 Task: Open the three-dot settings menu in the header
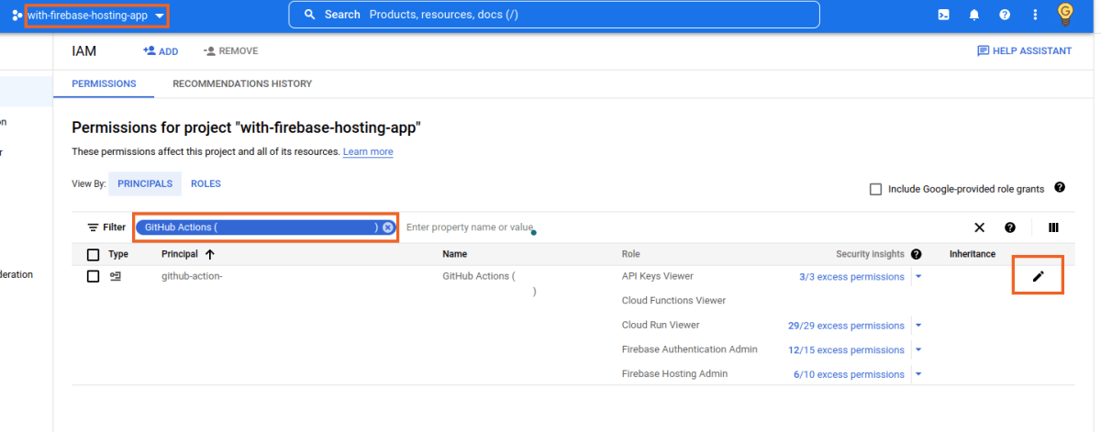[1035, 15]
